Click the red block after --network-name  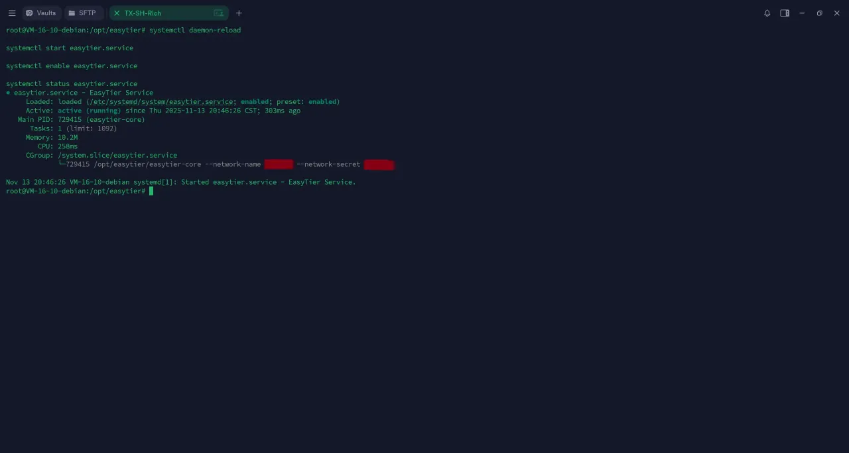click(x=279, y=164)
